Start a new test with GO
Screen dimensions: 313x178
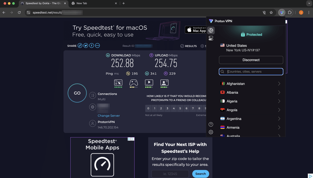point(77,93)
